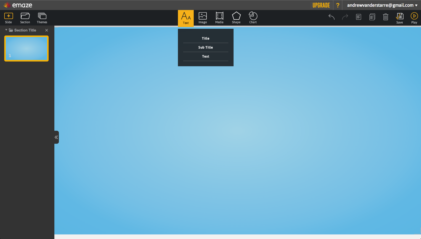
Task: Select slide 1 thumbnail
Action: tap(26, 48)
